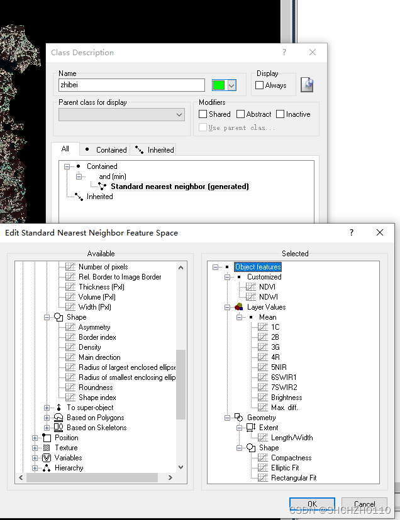The width and height of the screenshot is (400, 520).
Task: Select the Number of pixels feature
Action: click(103, 267)
